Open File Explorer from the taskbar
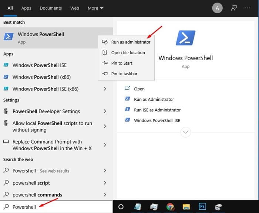The height and width of the screenshot is (213, 259). tap(186, 207)
